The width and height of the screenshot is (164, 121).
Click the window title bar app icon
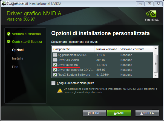tap(4, 4)
